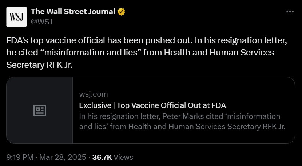This screenshot has width=302, height=166.
Task: Click the gold verified badge
Action: [x=121, y=12]
